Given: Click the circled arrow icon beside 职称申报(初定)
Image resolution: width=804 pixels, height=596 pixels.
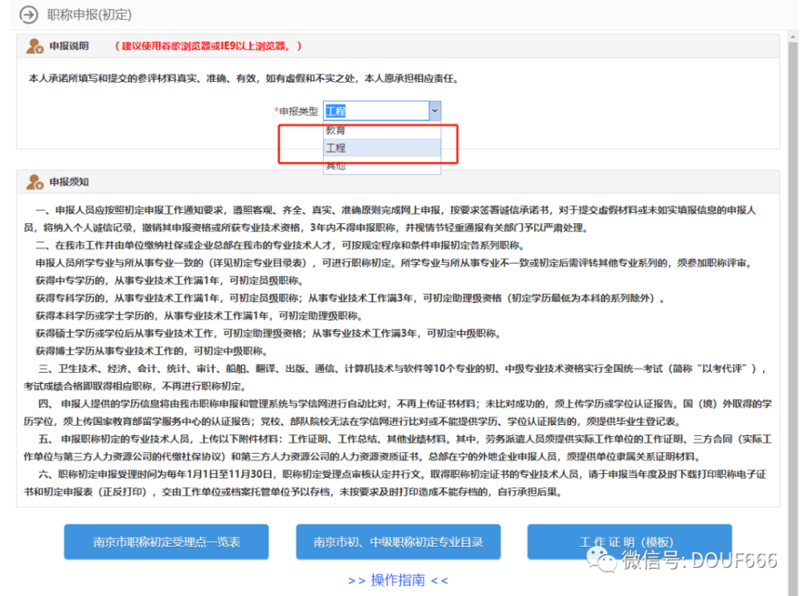Looking at the screenshot, I should (x=29, y=15).
